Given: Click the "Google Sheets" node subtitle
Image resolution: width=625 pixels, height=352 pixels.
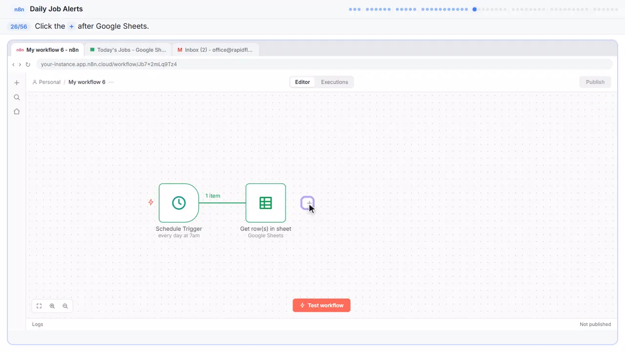Looking at the screenshot, I should [266, 236].
